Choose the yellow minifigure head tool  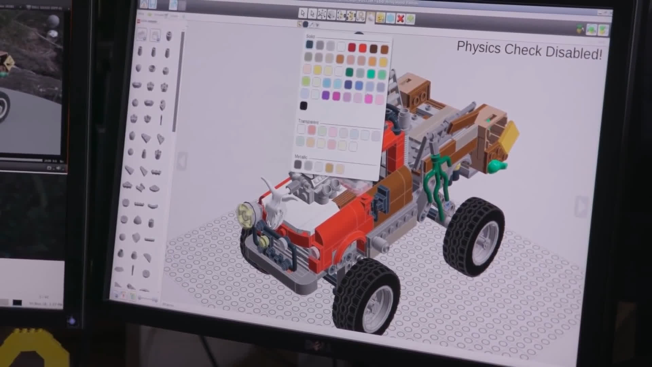(x=380, y=17)
